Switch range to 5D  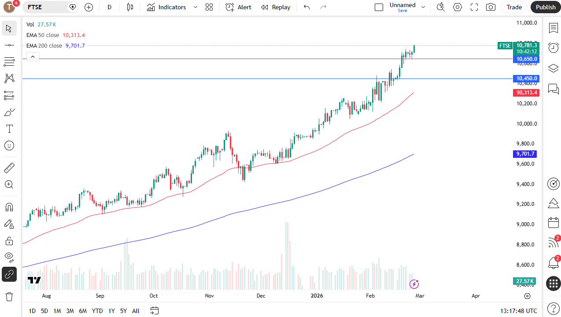coord(44,311)
